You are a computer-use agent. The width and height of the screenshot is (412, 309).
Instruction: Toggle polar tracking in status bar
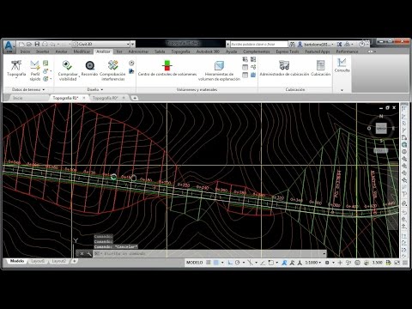pos(237,263)
